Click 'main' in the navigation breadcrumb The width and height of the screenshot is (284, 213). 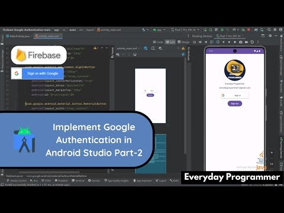click(x=72, y=30)
